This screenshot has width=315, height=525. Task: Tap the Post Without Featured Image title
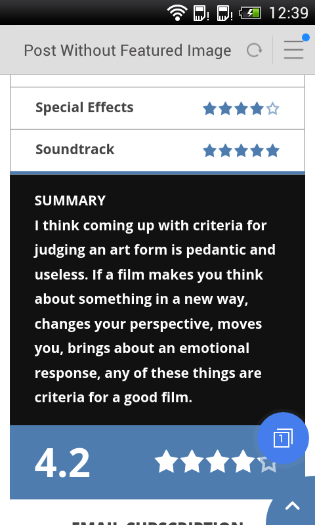pos(127,51)
